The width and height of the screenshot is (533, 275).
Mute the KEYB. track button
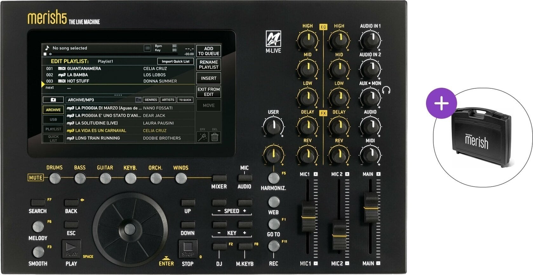pyautogui.click(x=130, y=178)
